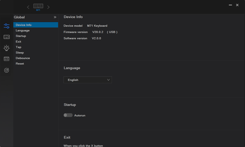Open the lighting bulb icon
Screen dimensions: 245x147
(6, 48)
